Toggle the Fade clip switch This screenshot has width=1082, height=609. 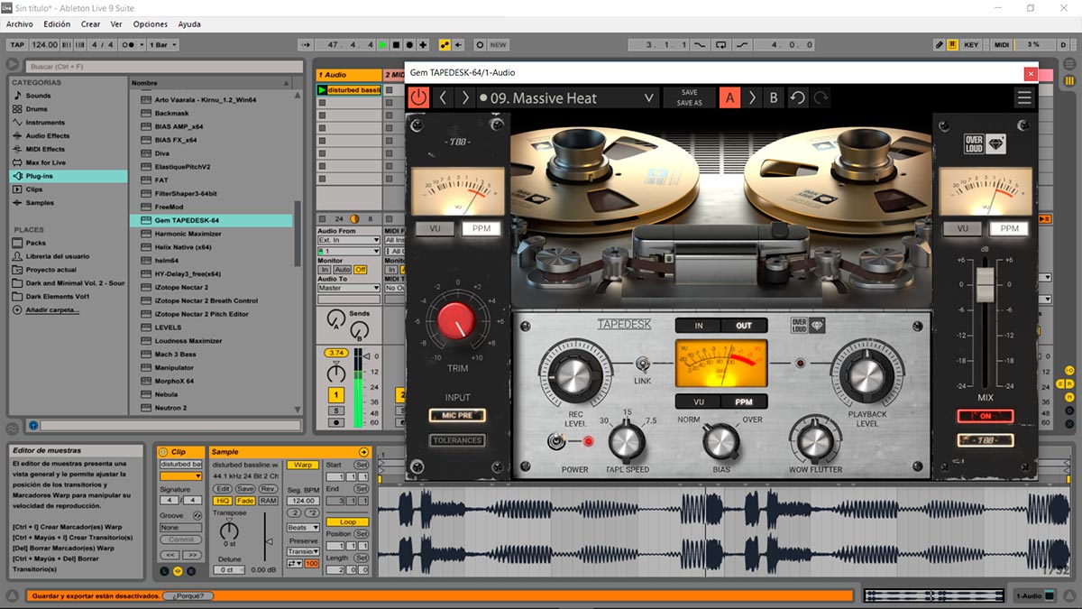[x=244, y=501]
